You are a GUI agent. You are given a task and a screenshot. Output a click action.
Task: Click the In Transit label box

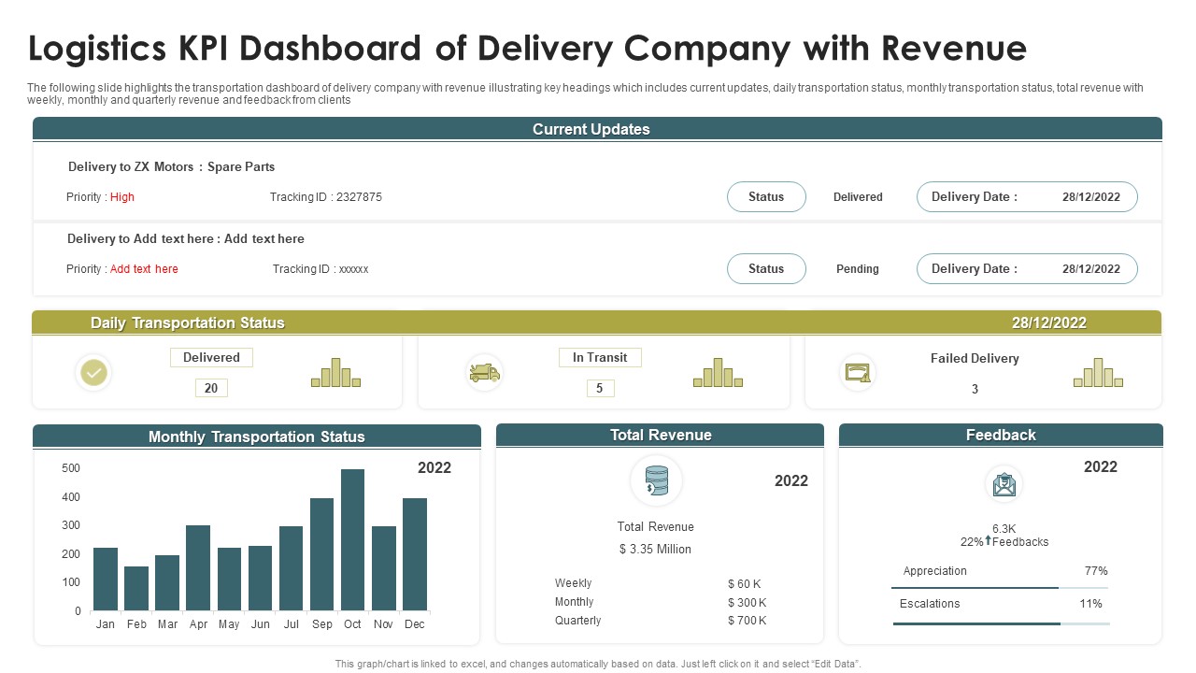[x=600, y=358]
